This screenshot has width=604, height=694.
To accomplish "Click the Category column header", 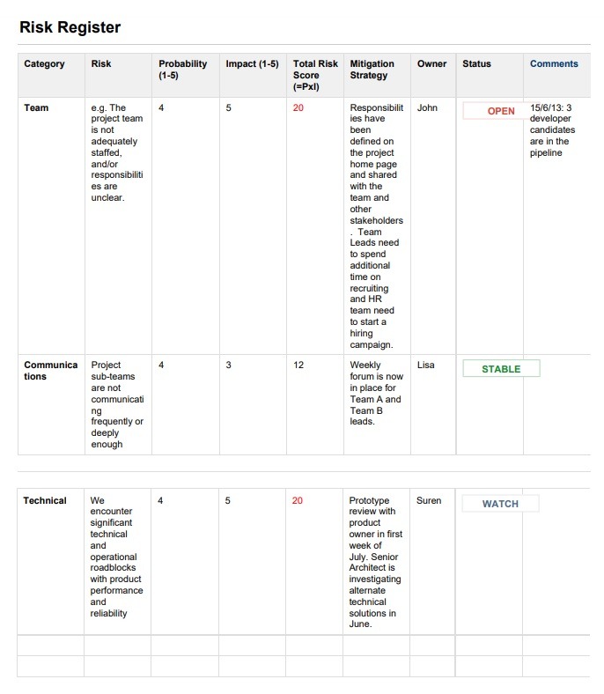I will click(x=44, y=63).
